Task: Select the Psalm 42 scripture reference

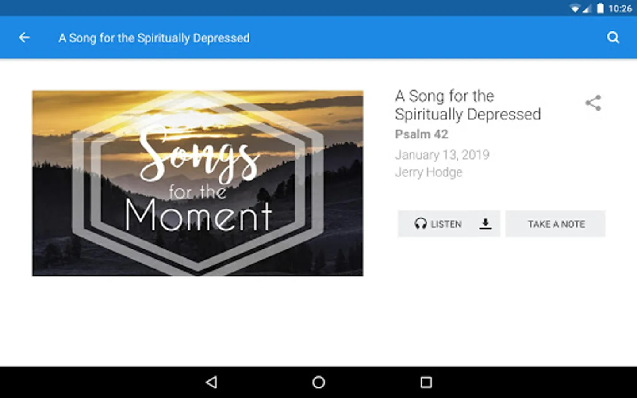Action: pyautogui.click(x=422, y=134)
